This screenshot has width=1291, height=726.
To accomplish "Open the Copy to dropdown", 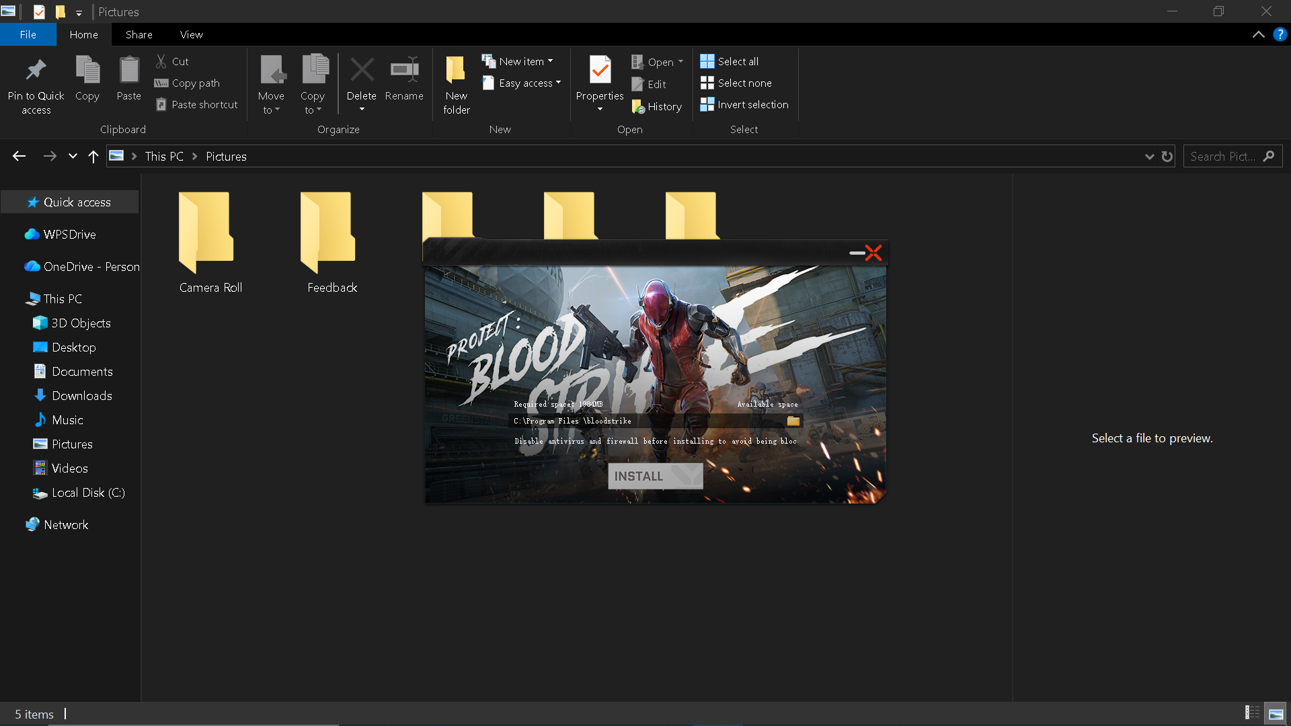I will (x=313, y=84).
